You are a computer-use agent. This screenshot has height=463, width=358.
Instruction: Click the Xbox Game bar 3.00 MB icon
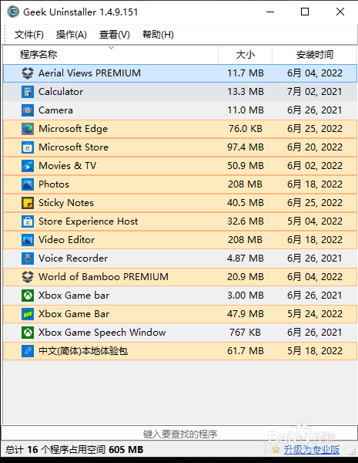[x=28, y=296]
